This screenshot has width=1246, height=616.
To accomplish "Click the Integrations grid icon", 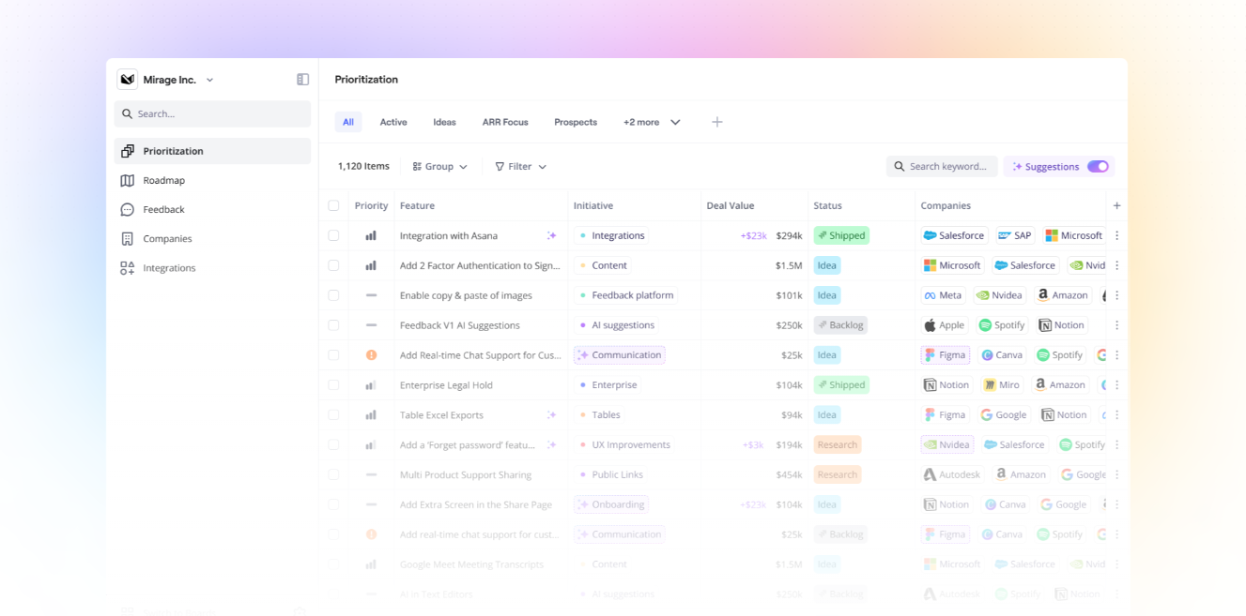I will (x=128, y=268).
